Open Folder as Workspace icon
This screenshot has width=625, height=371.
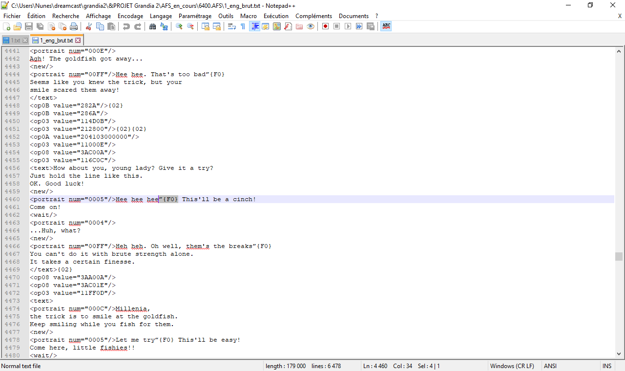pyautogui.click(x=299, y=26)
